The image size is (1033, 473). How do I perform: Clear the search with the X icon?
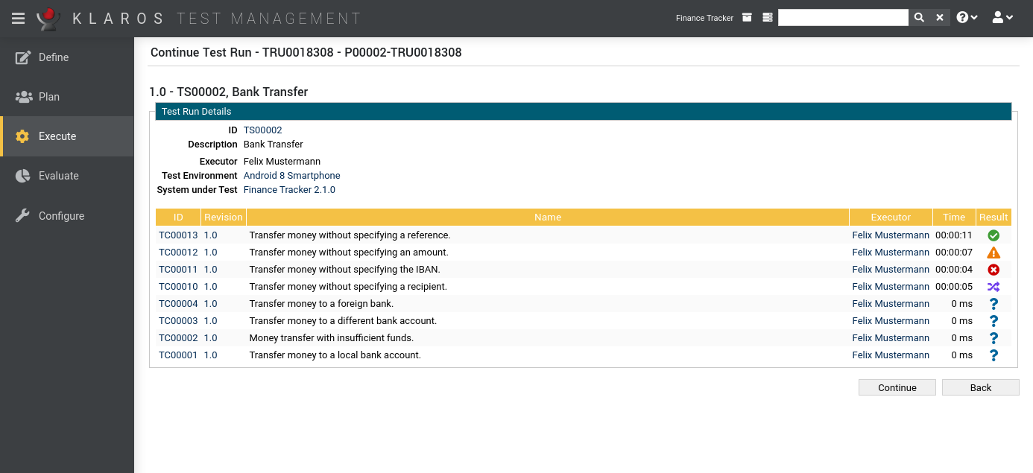pyautogui.click(x=940, y=18)
